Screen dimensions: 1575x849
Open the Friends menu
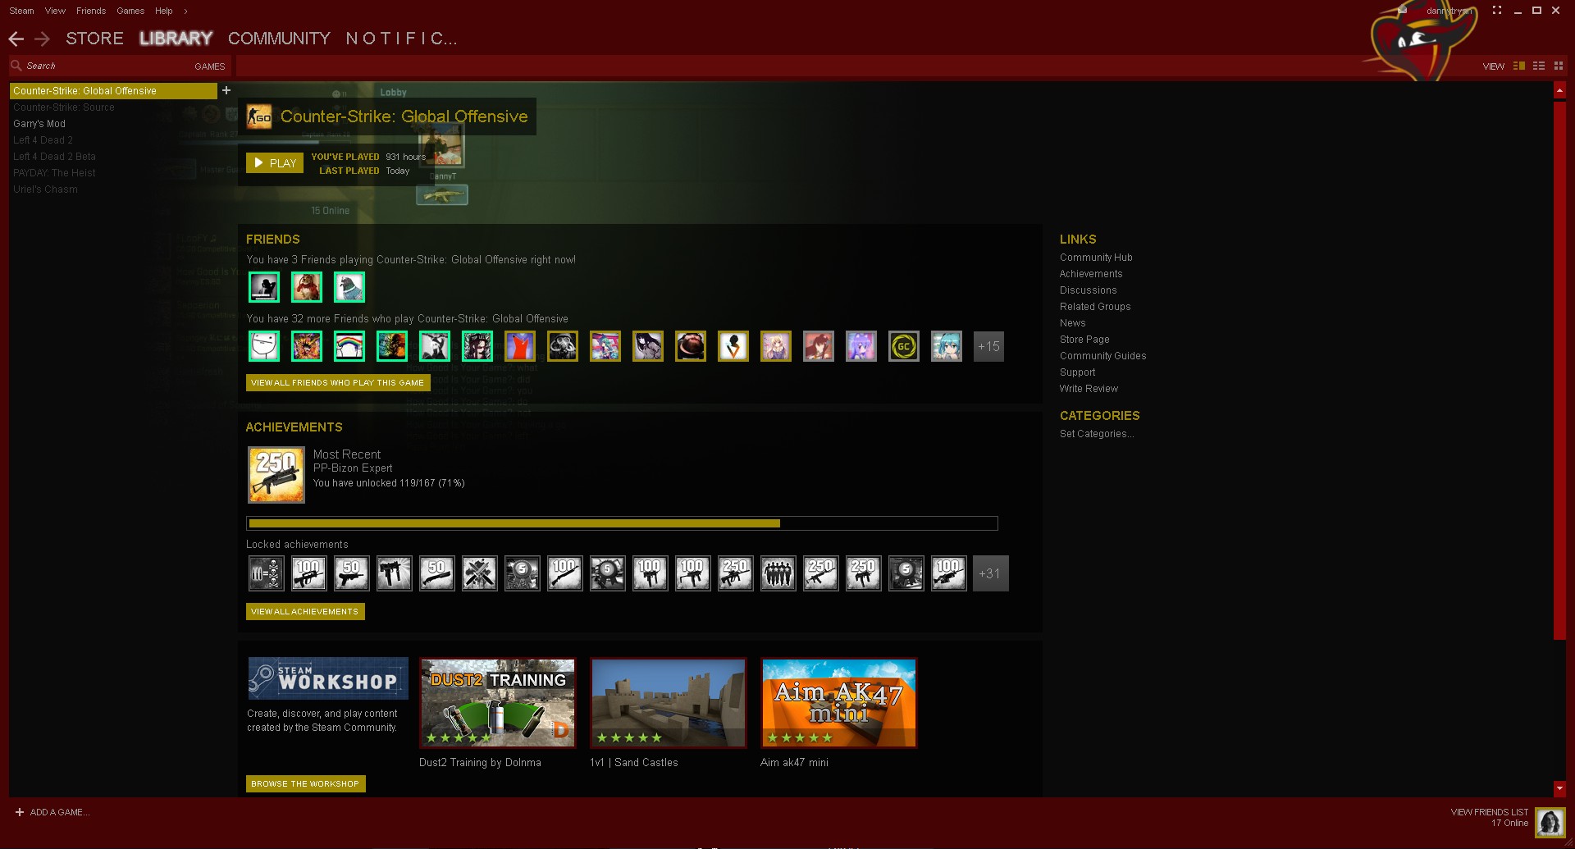click(91, 11)
